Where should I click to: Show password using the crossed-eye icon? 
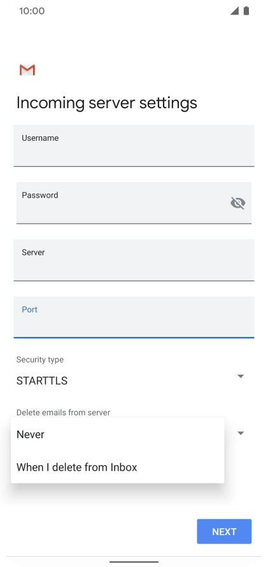[237, 203]
